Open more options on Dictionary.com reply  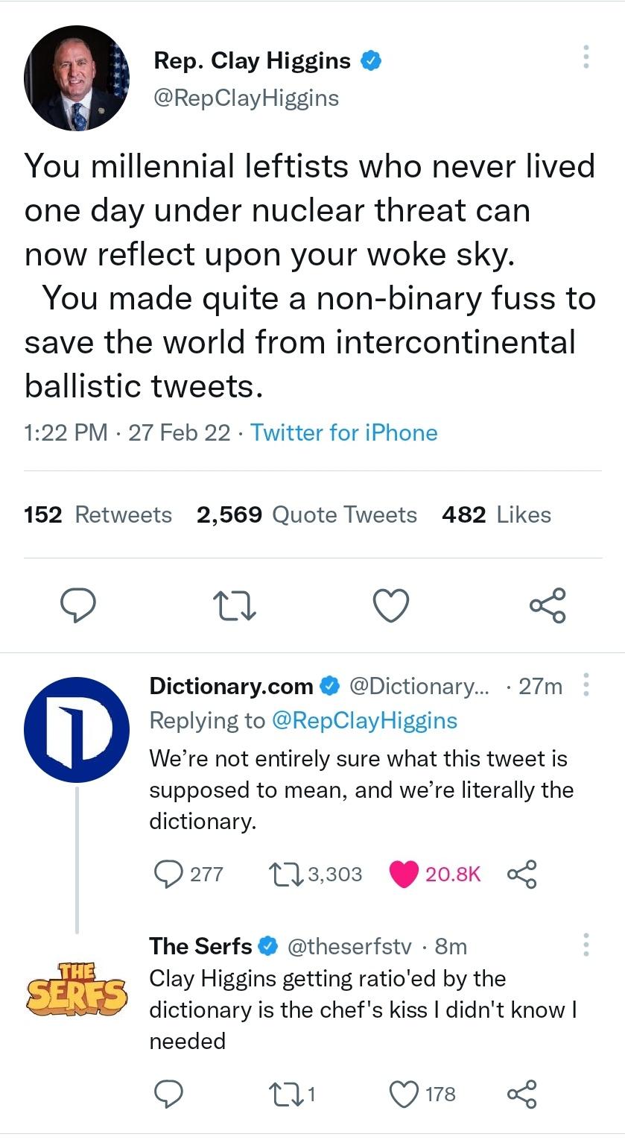click(x=586, y=685)
